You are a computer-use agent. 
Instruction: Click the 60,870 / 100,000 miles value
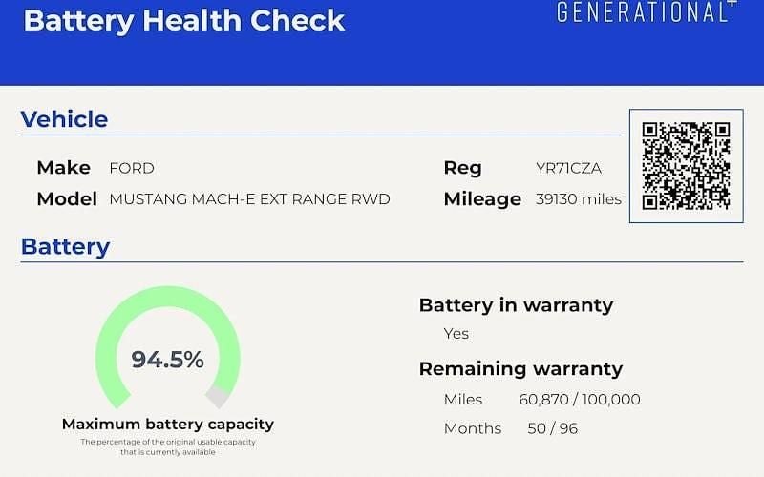click(580, 400)
